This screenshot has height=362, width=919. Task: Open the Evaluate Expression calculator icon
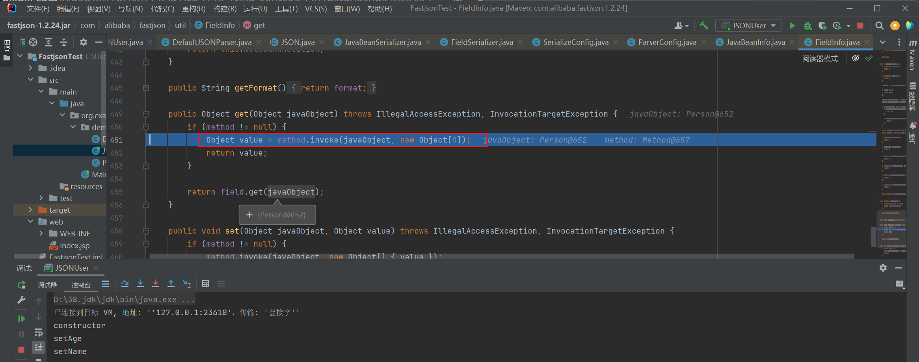[206, 284]
